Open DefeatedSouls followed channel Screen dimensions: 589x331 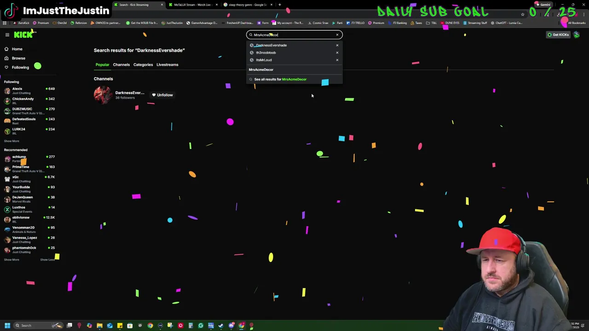pos(29,121)
